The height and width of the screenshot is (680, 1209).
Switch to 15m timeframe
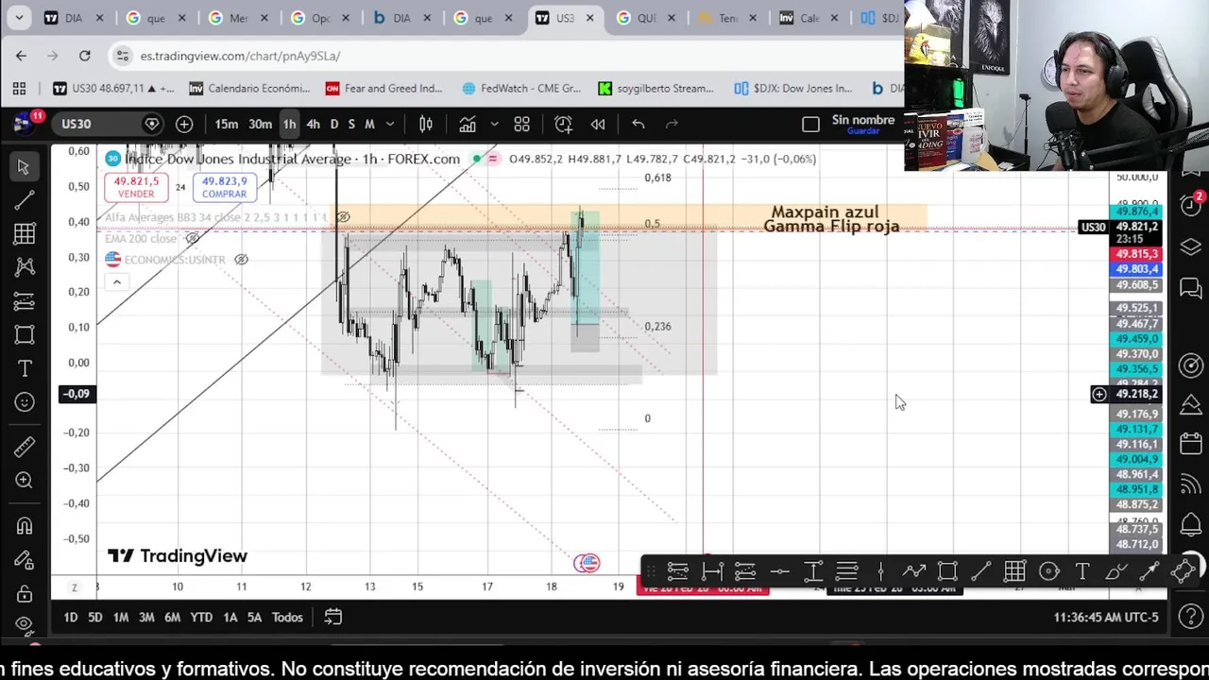[x=227, y=124]
